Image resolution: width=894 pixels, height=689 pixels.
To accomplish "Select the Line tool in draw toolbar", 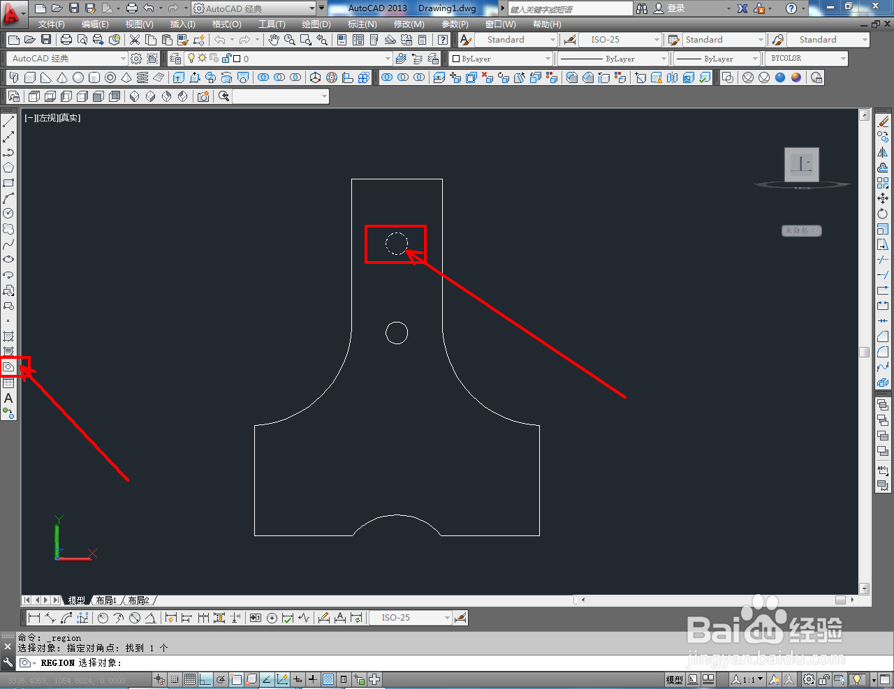I will pos(8,121).
